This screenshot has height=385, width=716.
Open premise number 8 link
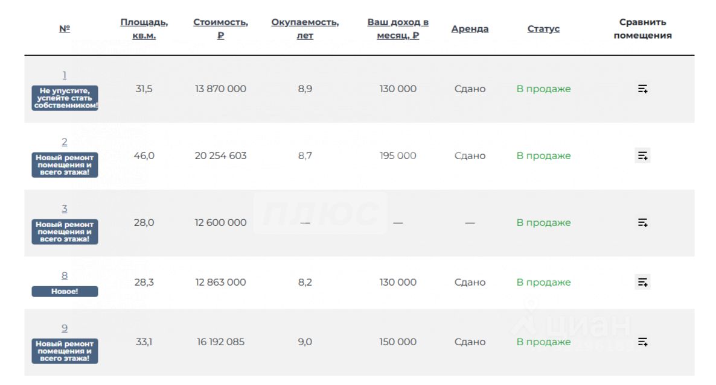[65, 276]
